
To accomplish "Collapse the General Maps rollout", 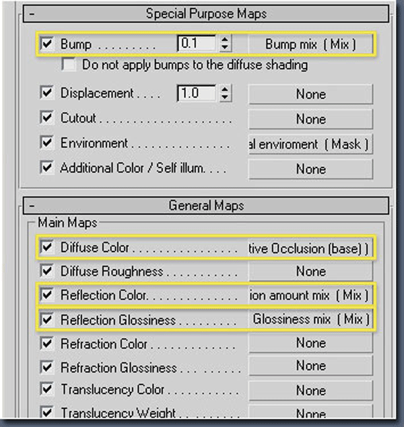I will [x=31, y=206].
